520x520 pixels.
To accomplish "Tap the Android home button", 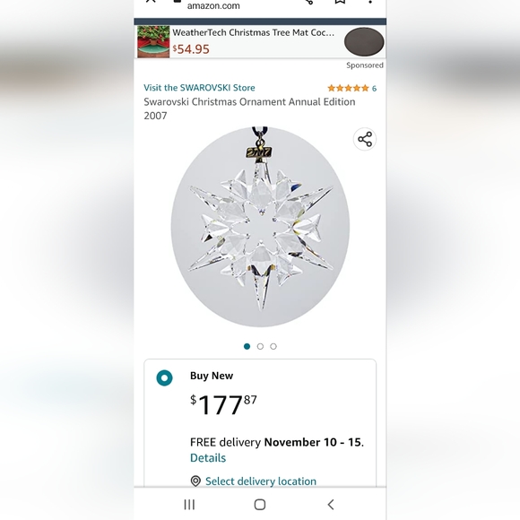I will pyautogui.click(x=260, y=505).
